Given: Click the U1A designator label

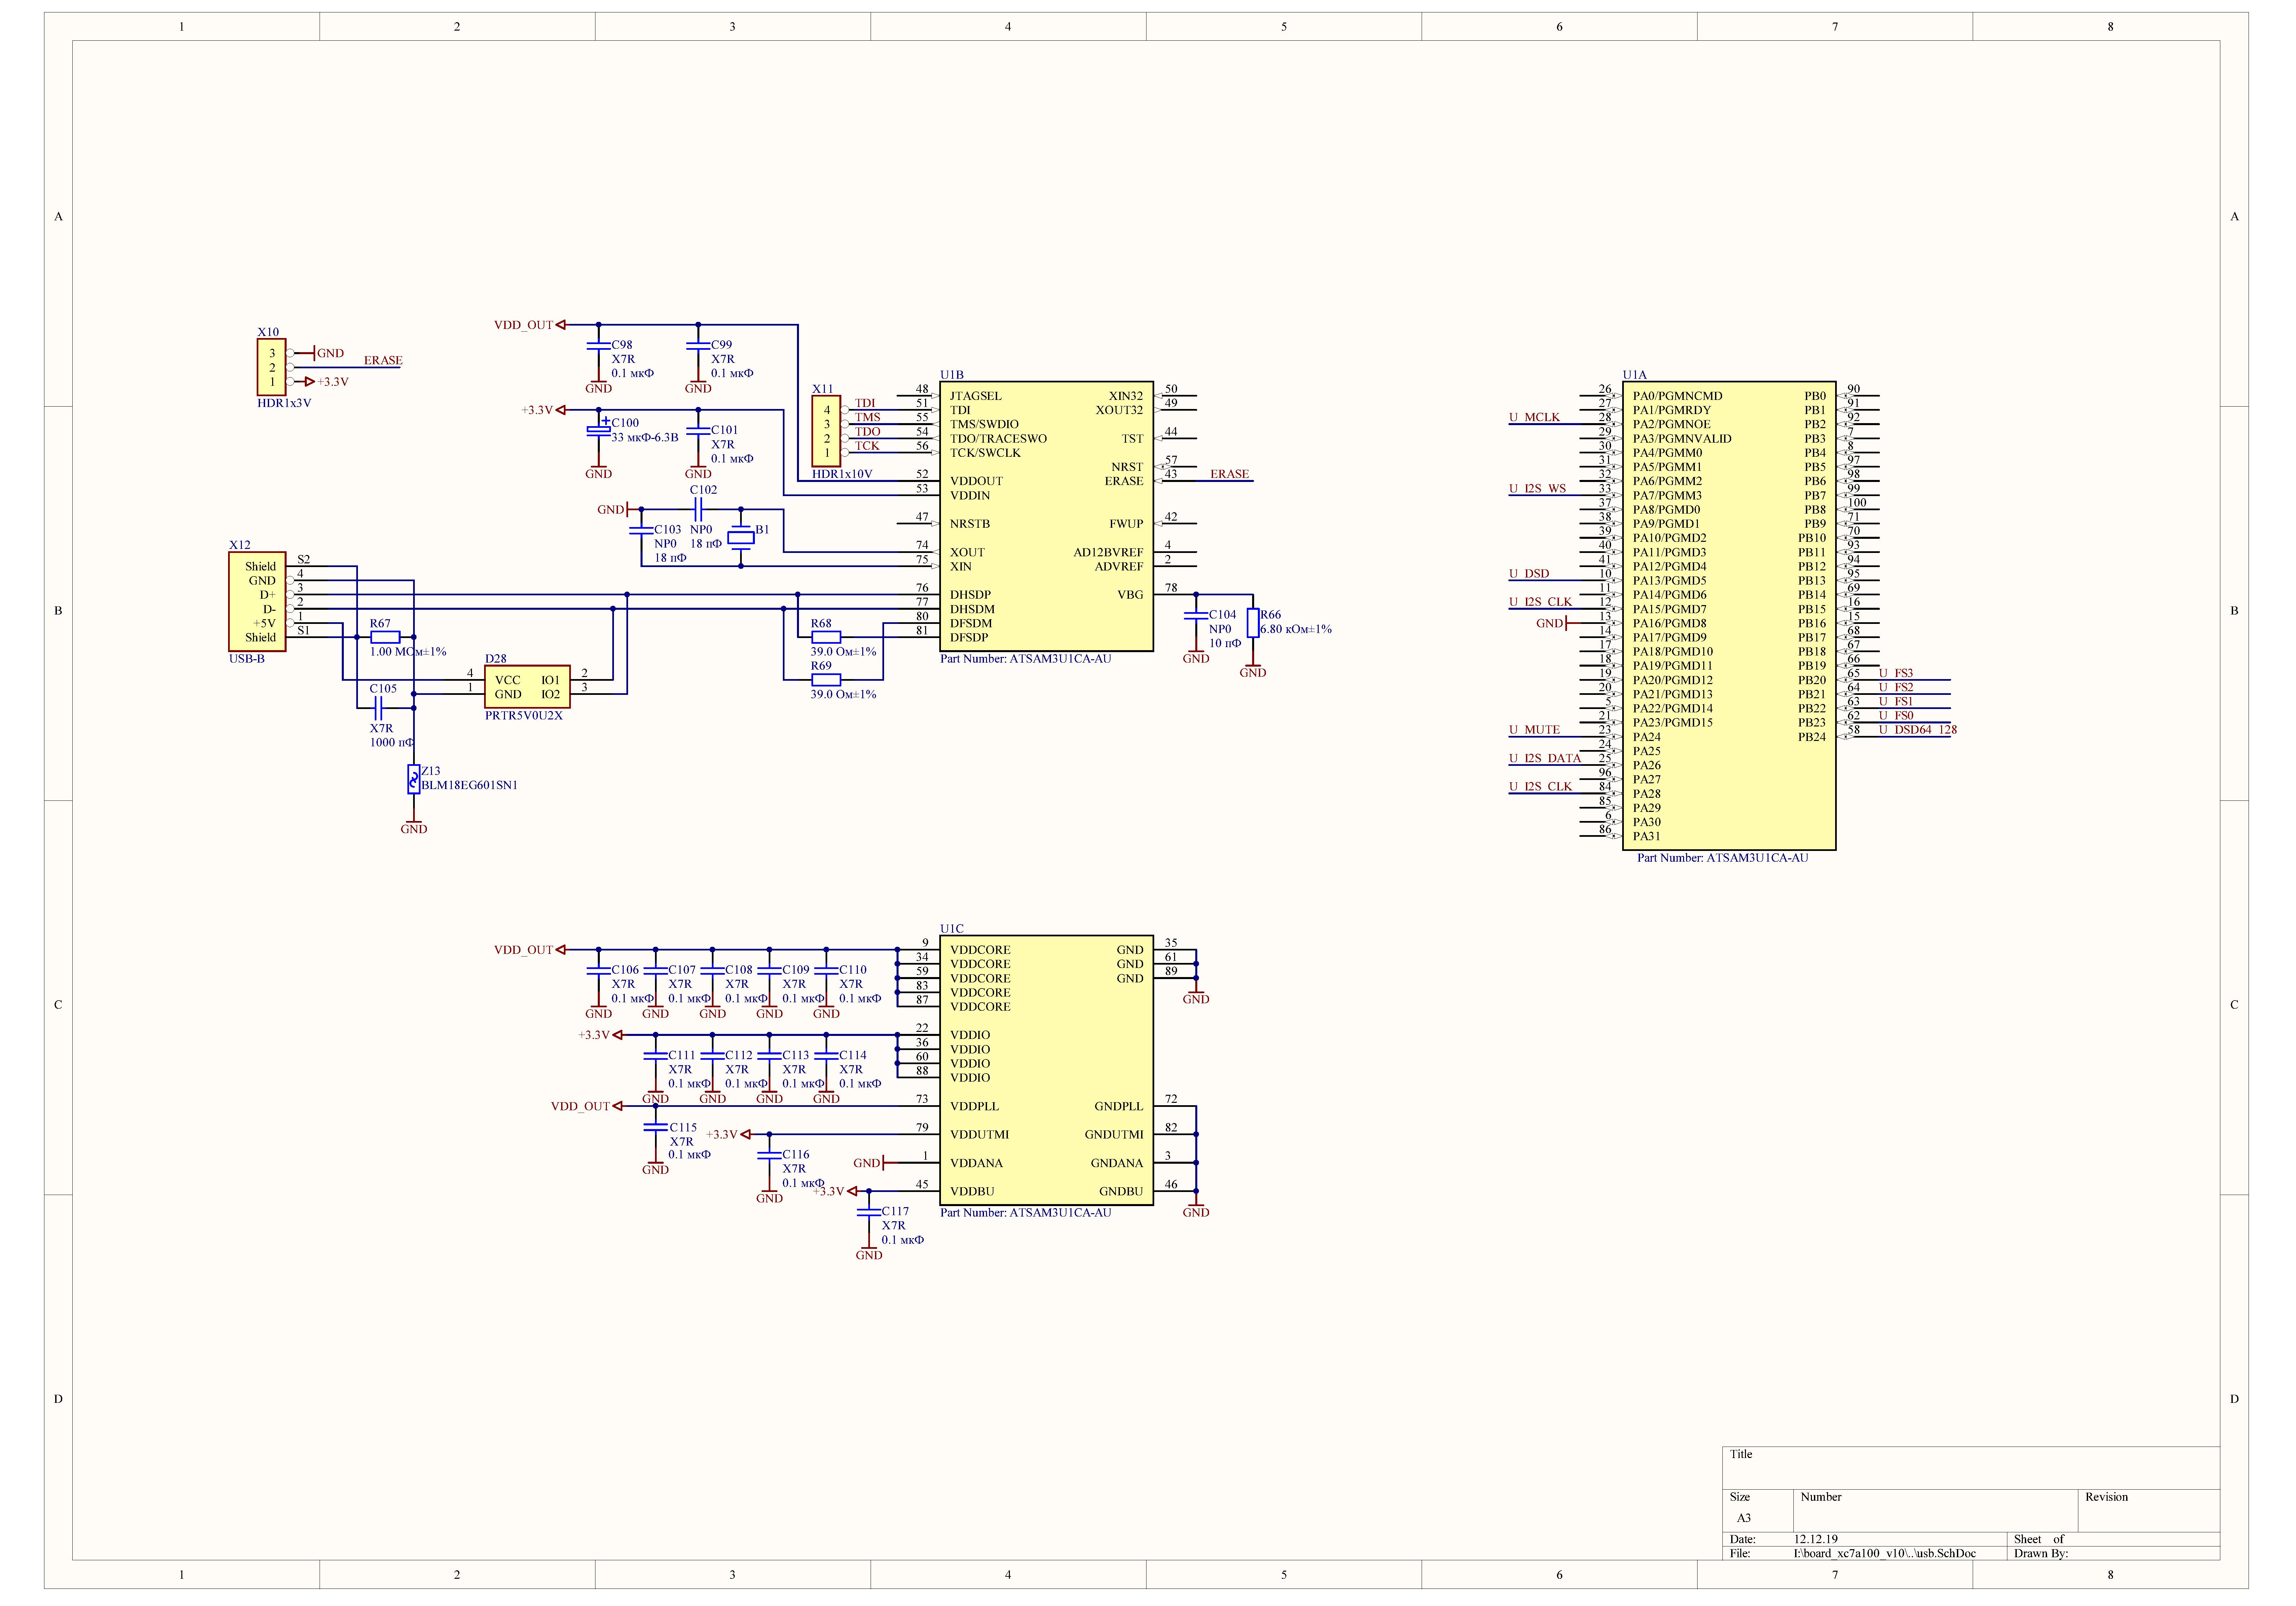Looking at the screenshot, I should (1635, 375).
